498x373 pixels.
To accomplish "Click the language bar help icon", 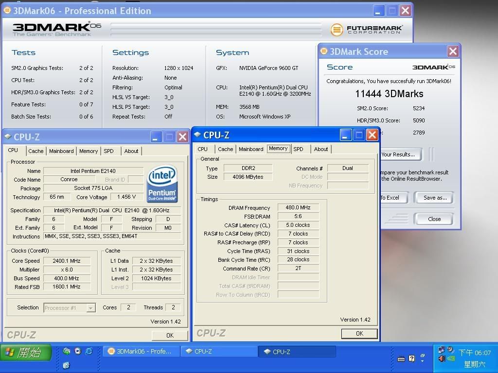I will 412,358.
